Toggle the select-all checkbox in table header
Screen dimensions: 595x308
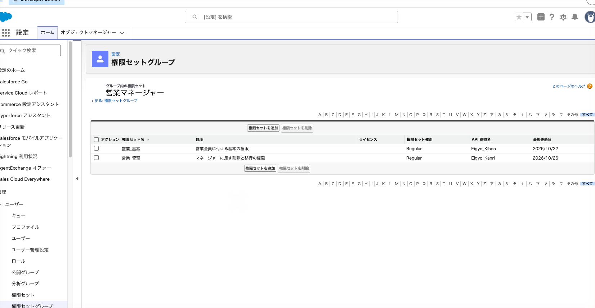click(96, 139)
